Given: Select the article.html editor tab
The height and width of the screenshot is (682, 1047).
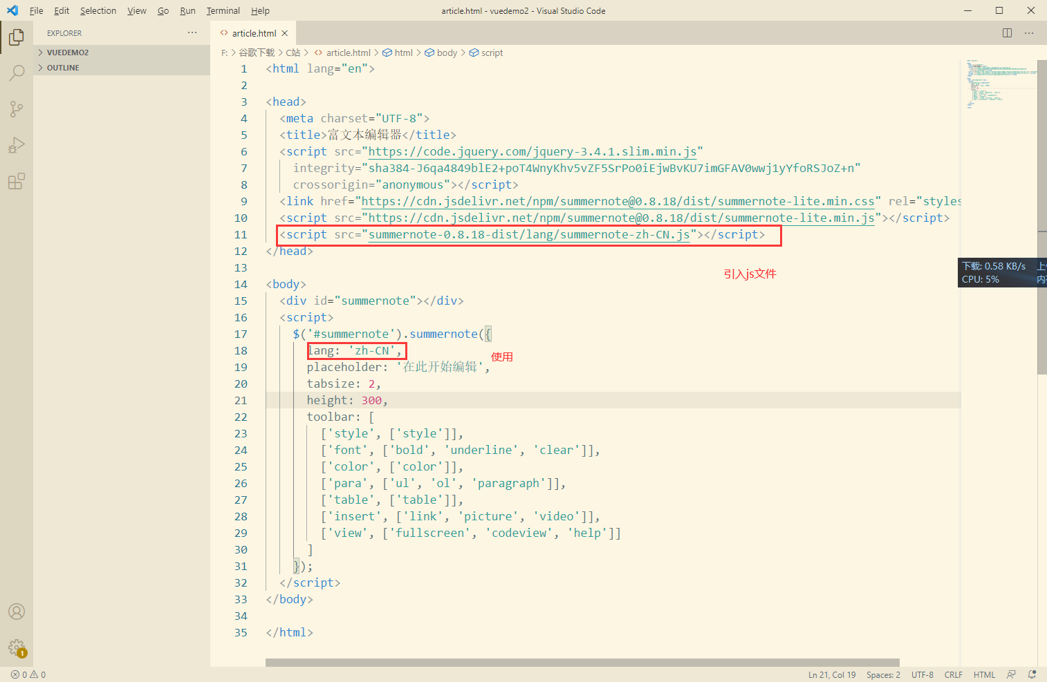Looking at the screenshot, I should pos(253,33).
